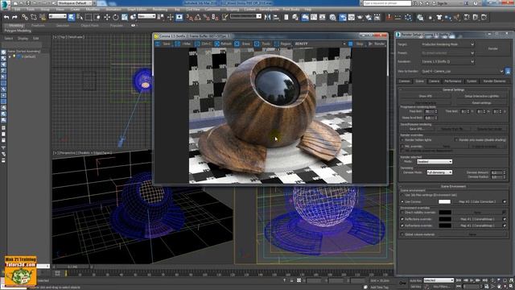Viewport: 515px width, 290px height.
Task: Click Map #2 scene environment button
Action: (x=477, y=201)
